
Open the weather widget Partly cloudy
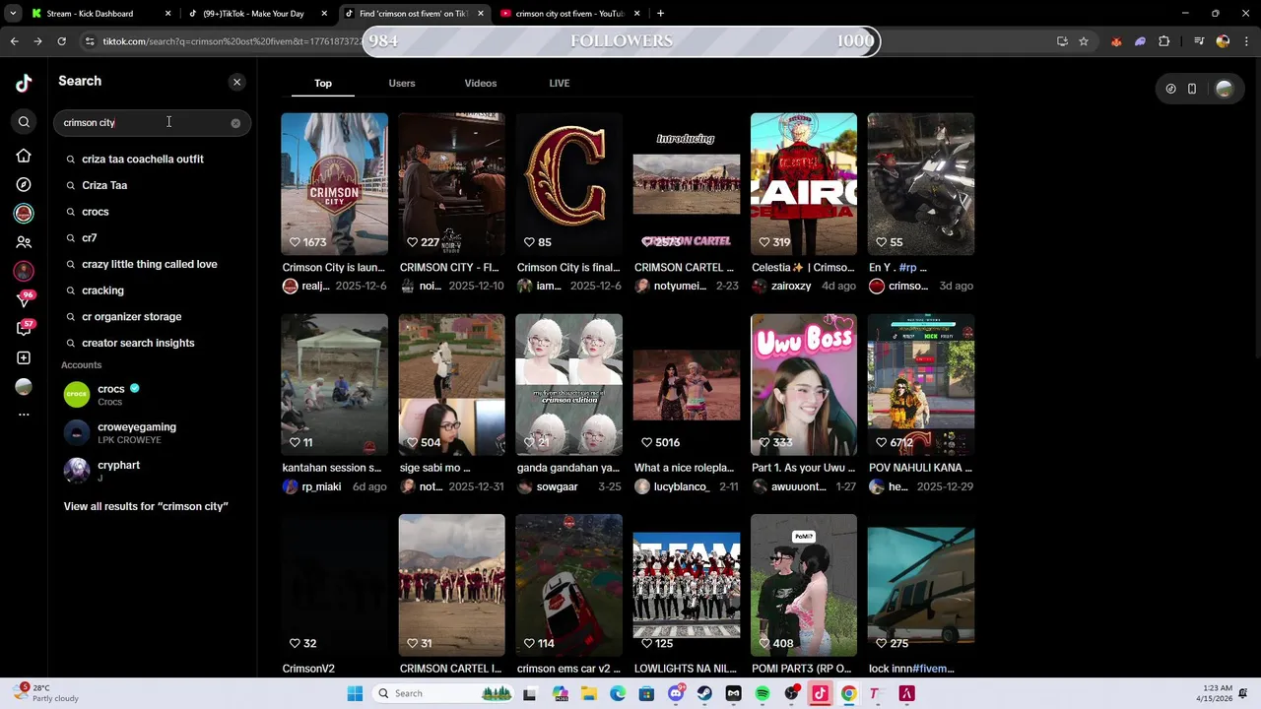point(47,693)
